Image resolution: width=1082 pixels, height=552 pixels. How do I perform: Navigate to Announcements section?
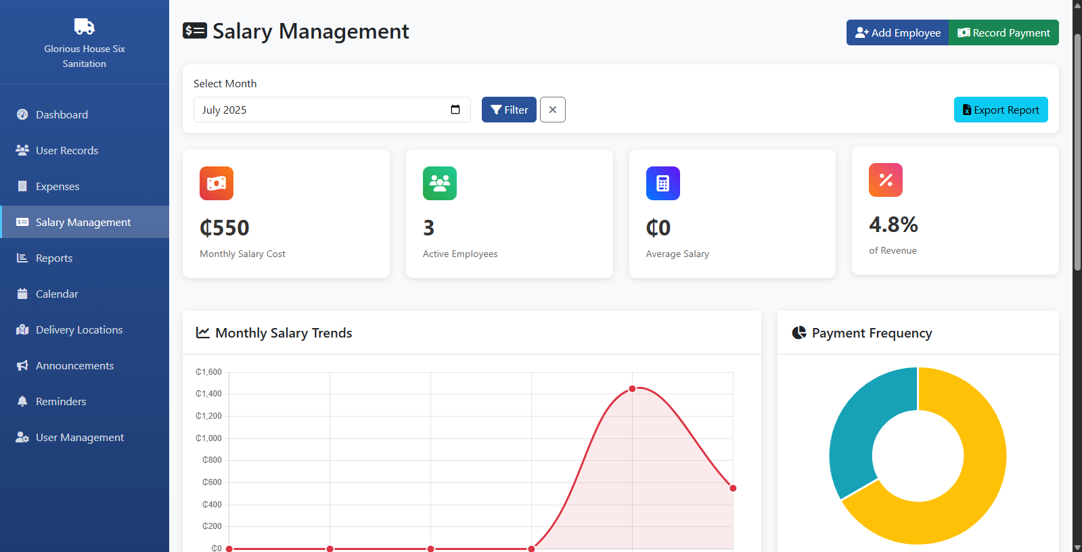(74, 366)
